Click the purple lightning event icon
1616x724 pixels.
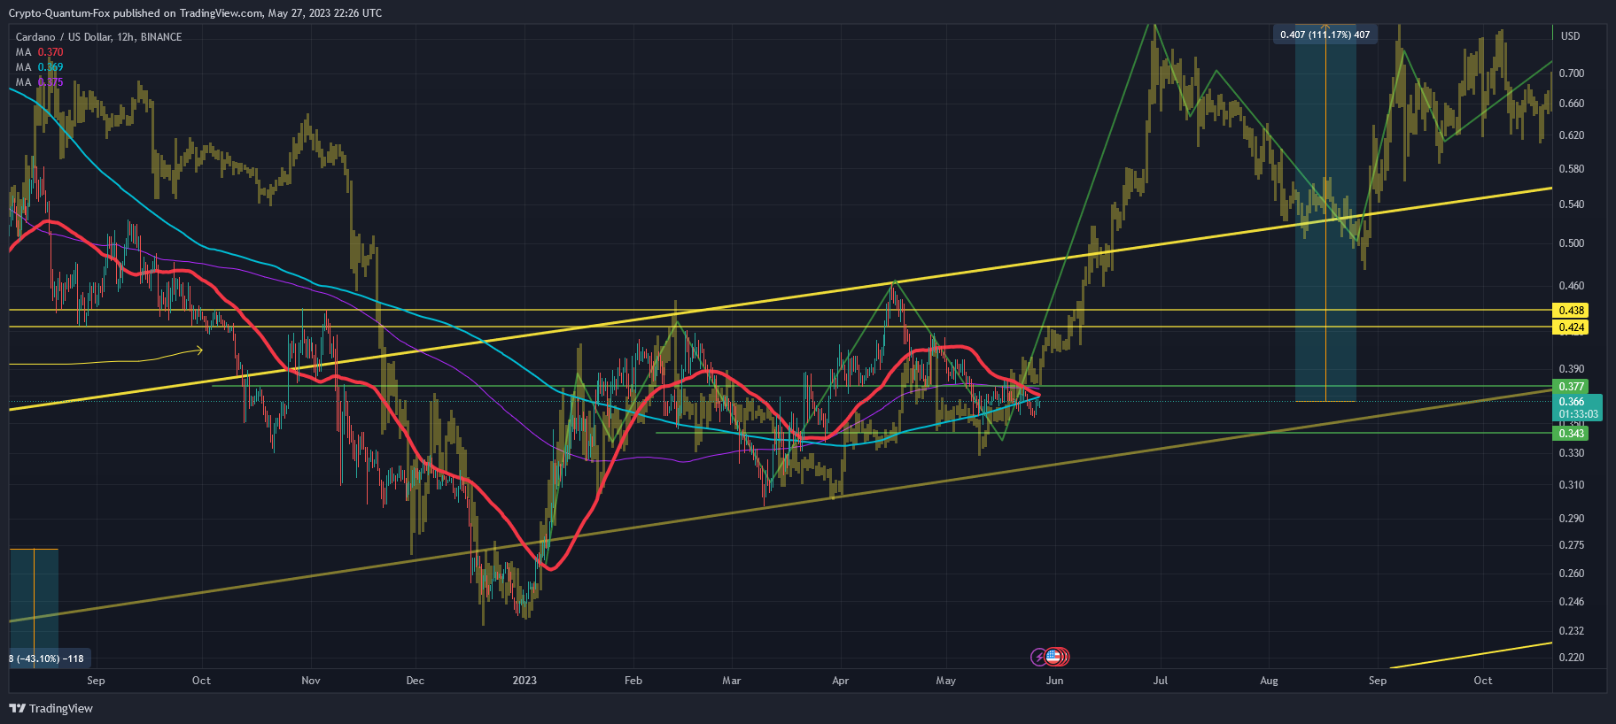1038,657
